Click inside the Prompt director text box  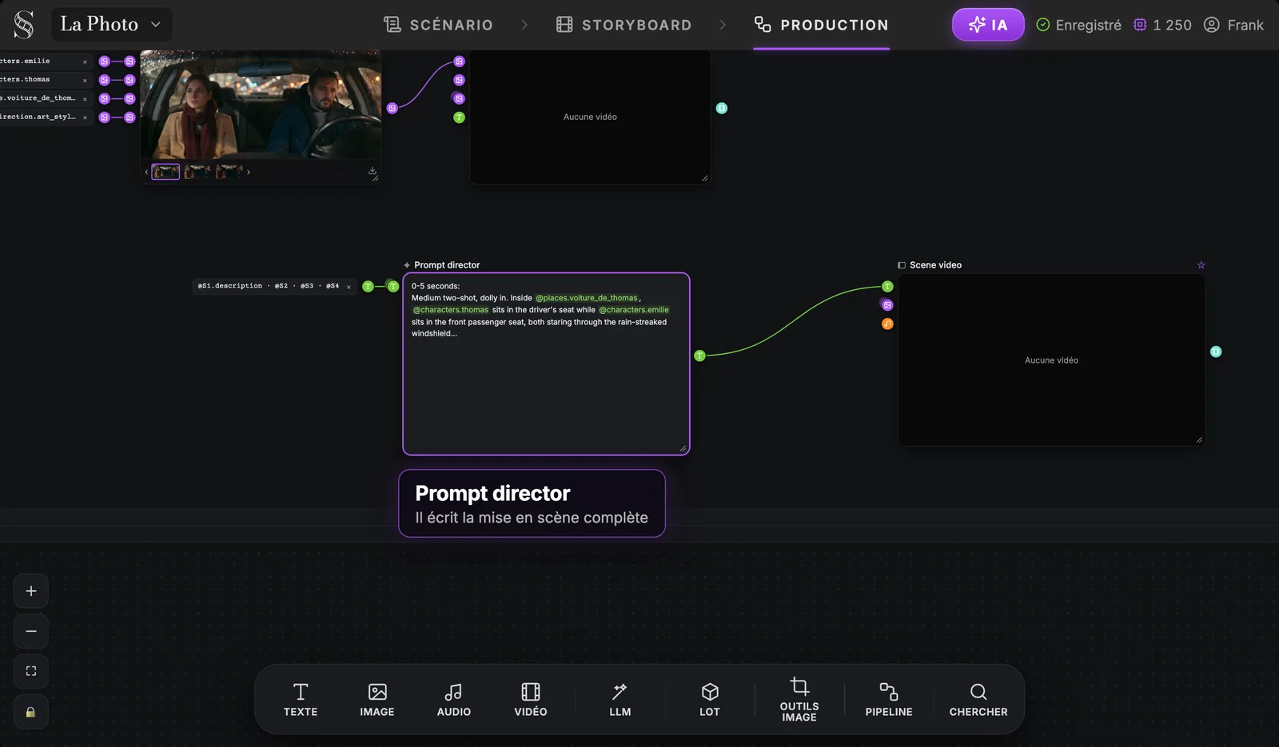pyautogui.click(x=546, y=364)
